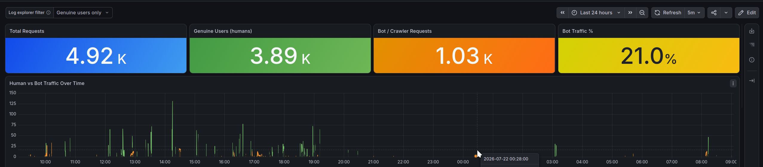Viewport: 763px width, 167px height.
Task: Click the 21.0% bot traffic value
Action: point(649,56)
